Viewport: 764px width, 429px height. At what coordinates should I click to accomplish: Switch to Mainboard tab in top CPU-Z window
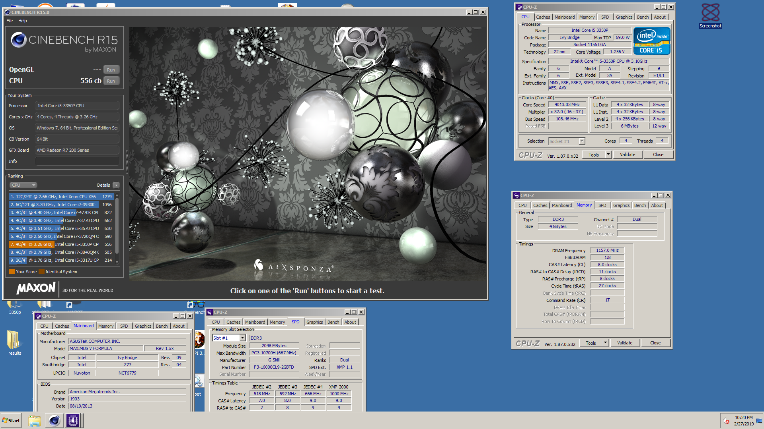564,17
